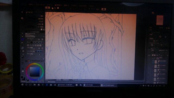Select the first blue vector erase mode icon
174x98 pixels.
coord(36,51)
